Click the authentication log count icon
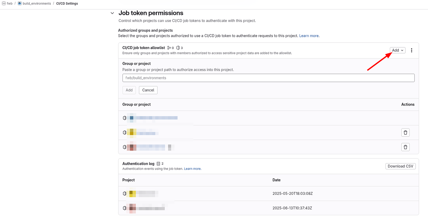428x218 pixels. [x=158, y=163]
